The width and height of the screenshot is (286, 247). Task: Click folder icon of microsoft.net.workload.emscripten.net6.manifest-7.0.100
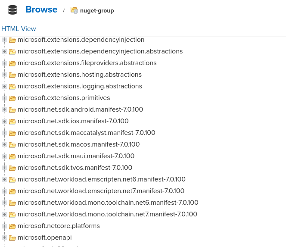click(x=12, y=180)
